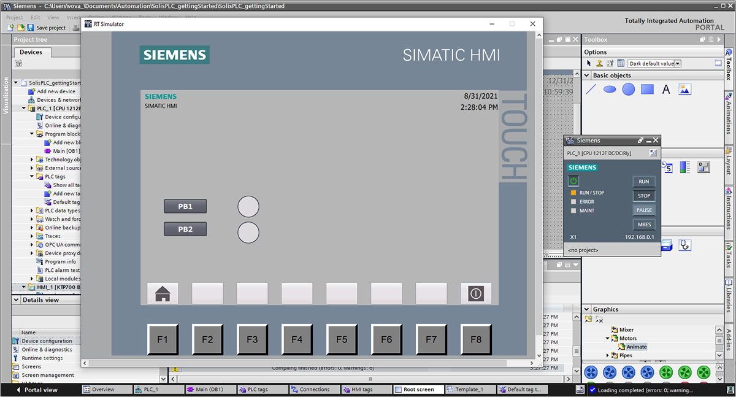Click the PB2 button on HMI
This screenshot has height=397, width=736.
click(x=185, y=229)
